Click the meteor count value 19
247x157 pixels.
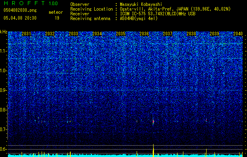coord(57,18)
